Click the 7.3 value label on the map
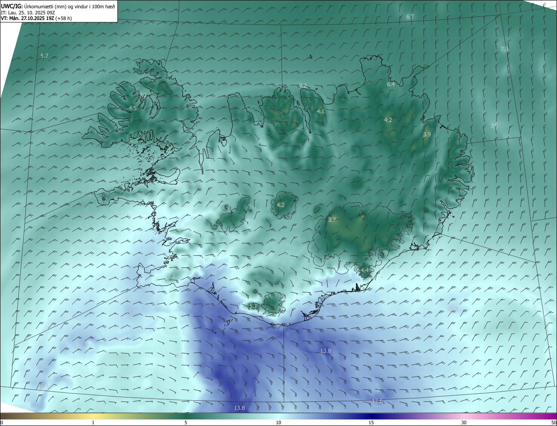Image resolution: width=557 pixels, height=426 pixels. coord(504,49)
